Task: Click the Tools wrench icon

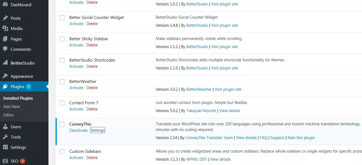Action: (x=5, y=137)
